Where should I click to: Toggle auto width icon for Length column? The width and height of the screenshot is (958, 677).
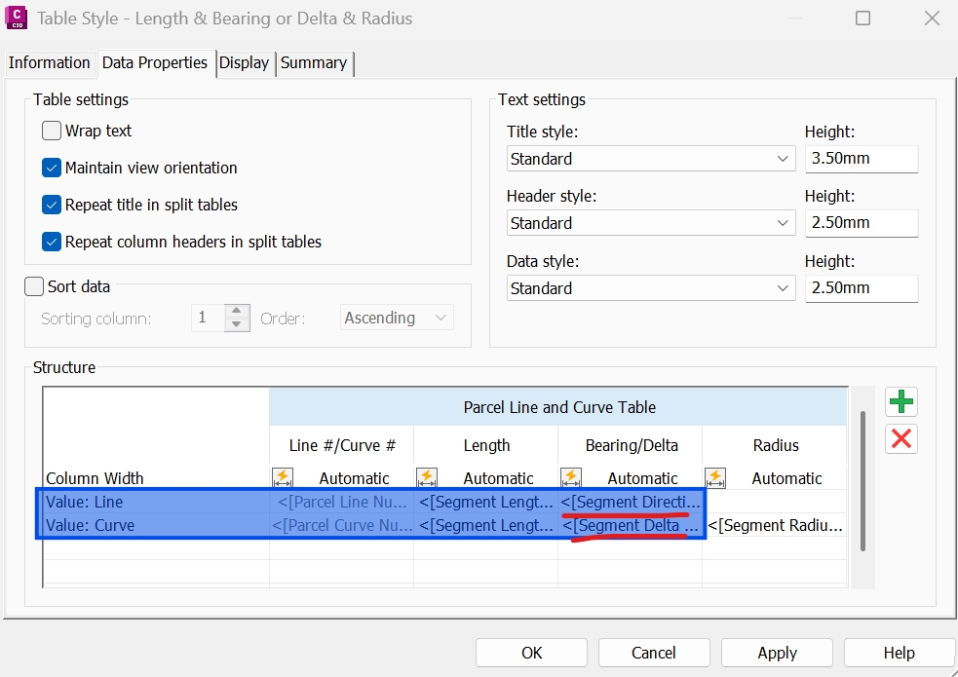(427, 478)
